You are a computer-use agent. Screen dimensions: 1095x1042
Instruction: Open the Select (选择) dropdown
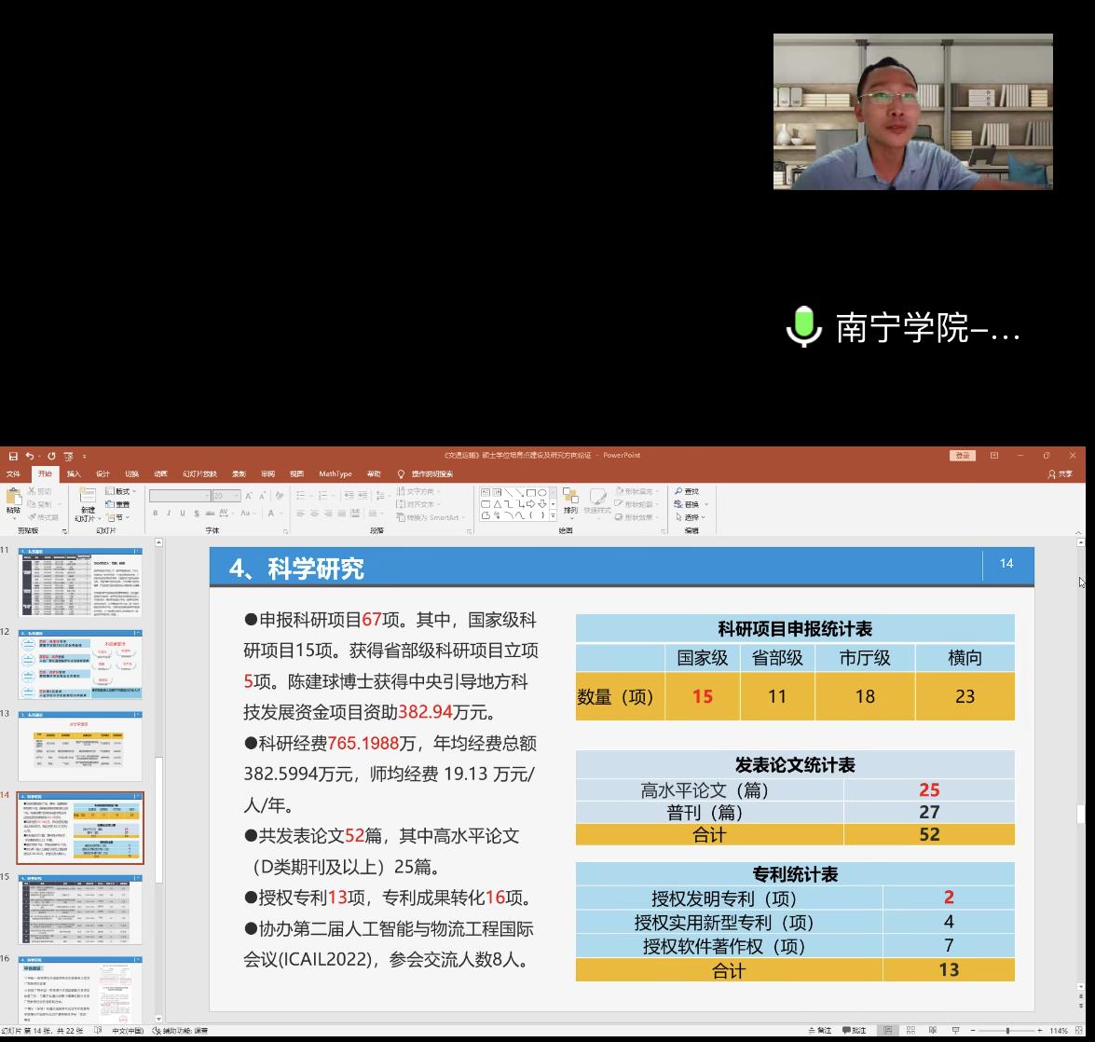[694, 517]
